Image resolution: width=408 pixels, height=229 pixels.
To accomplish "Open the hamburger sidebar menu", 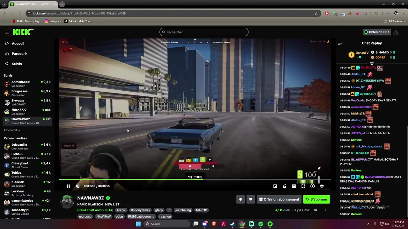I will (7, 32).
